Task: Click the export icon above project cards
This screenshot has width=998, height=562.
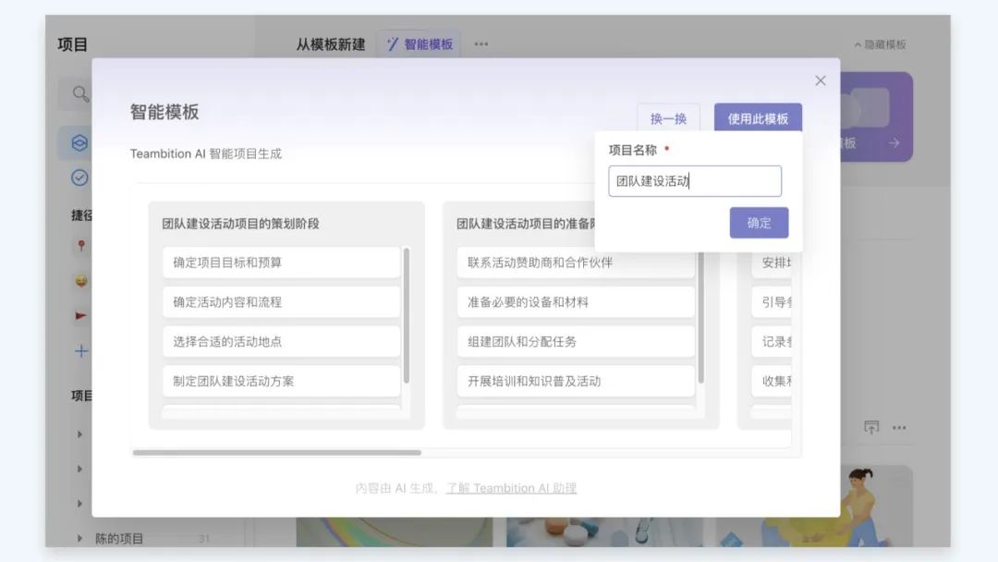Action: point(871,427)
